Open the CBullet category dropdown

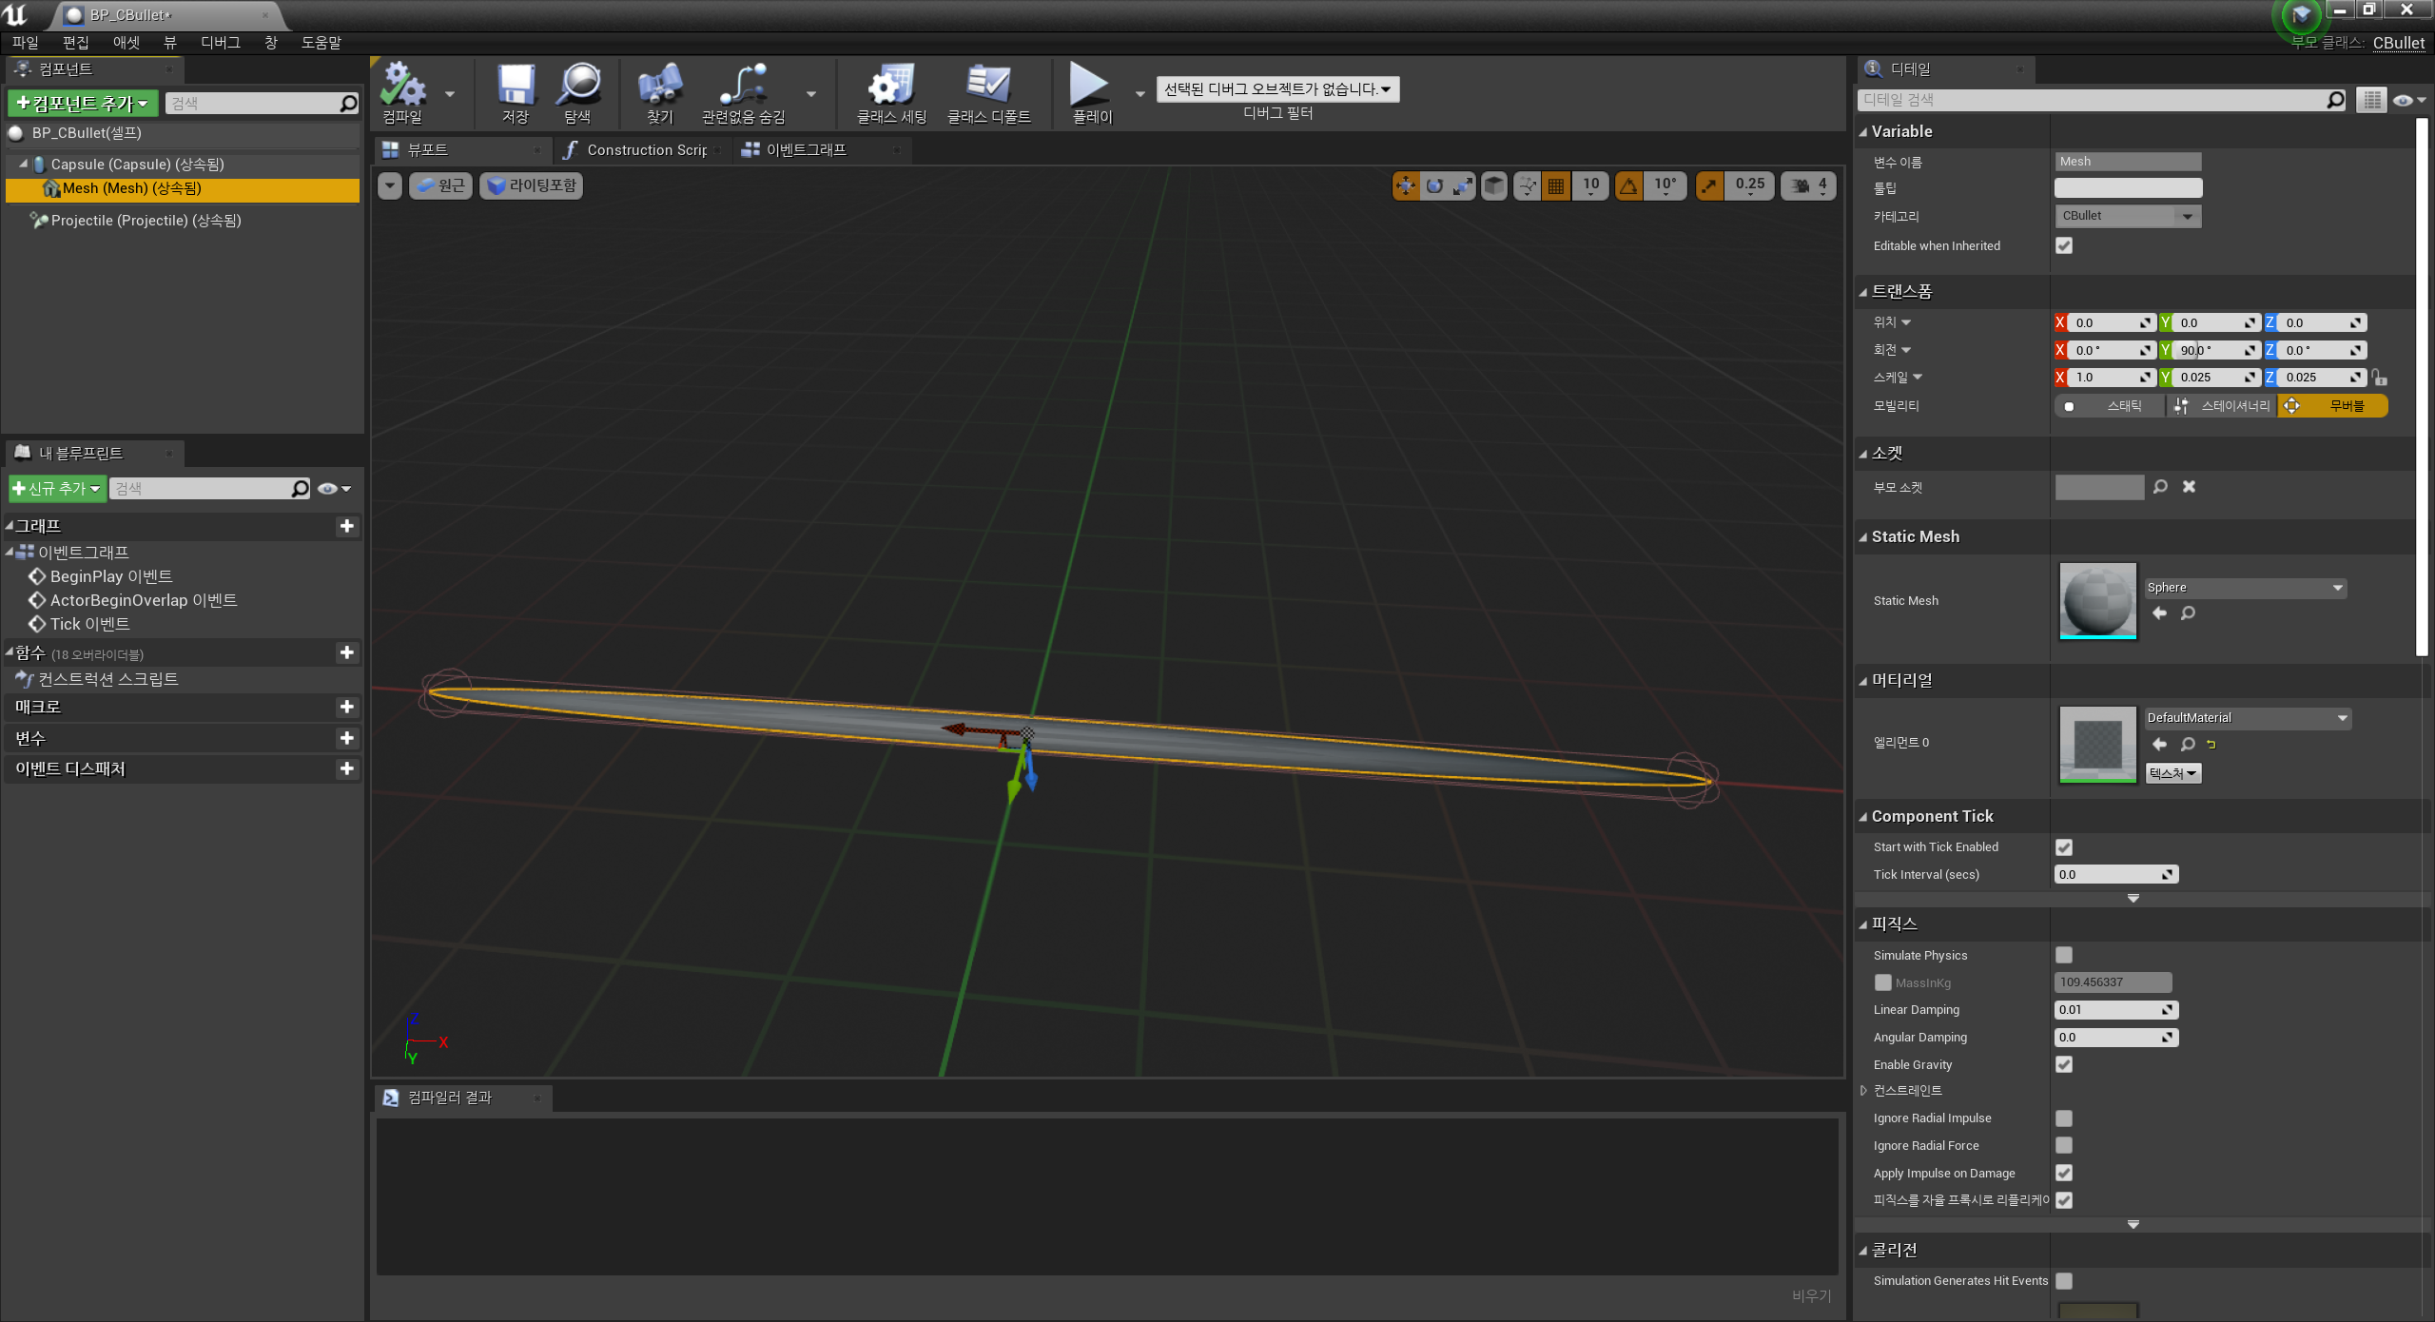[2127, 216]
